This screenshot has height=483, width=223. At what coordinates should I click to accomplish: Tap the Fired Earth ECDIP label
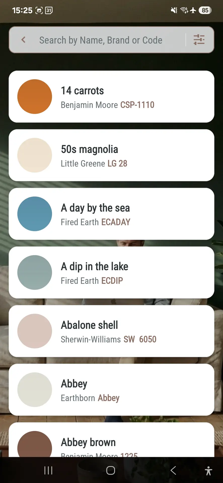[x=92, y=281]
